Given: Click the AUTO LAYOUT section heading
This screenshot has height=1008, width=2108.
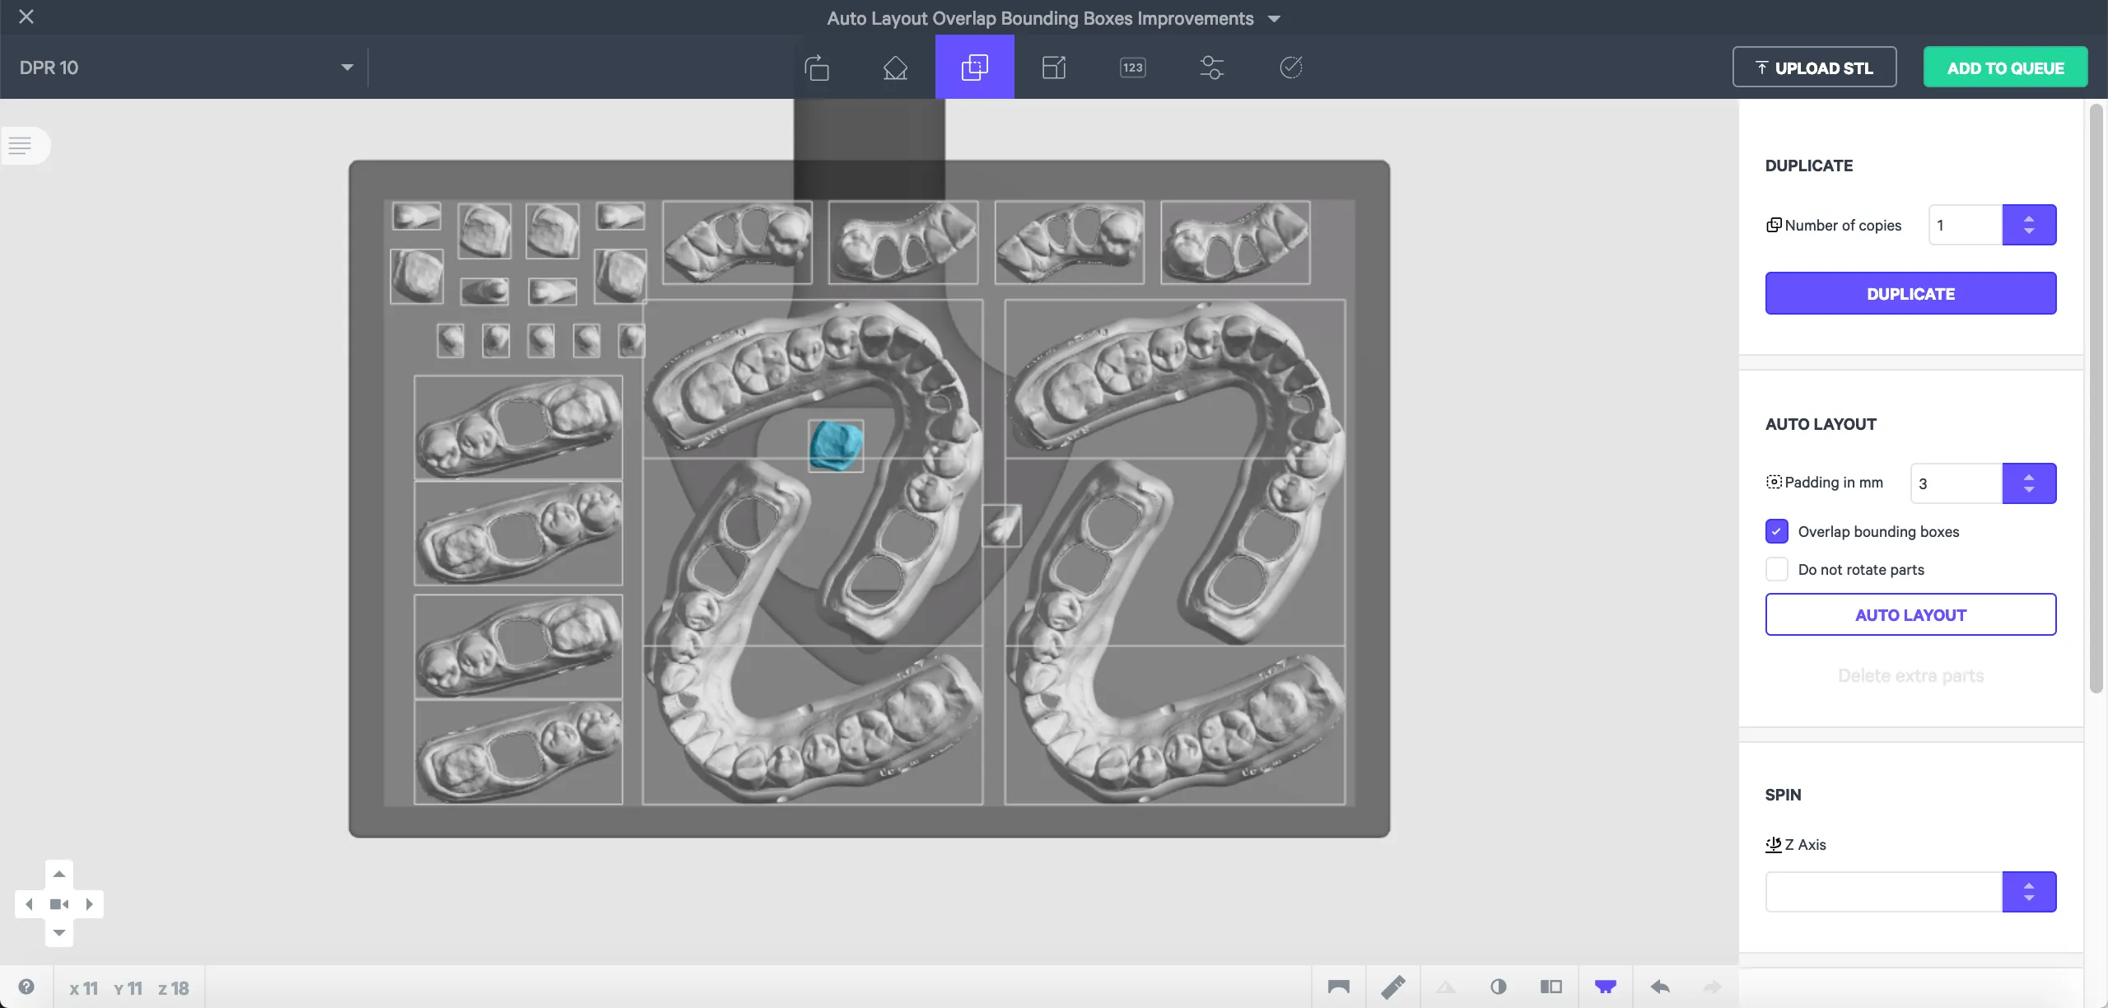Looking at the screenshot, I should (x=1821, y=424).
